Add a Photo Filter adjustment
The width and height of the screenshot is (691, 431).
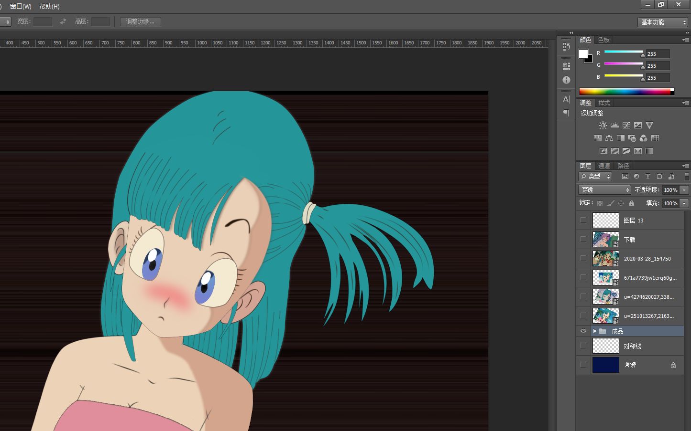click(632, 138)
